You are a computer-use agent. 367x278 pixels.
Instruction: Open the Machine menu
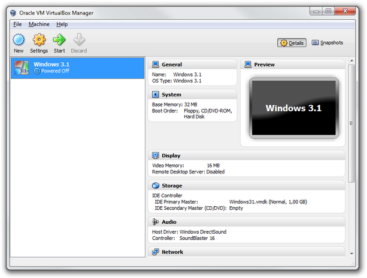point(39,25)
